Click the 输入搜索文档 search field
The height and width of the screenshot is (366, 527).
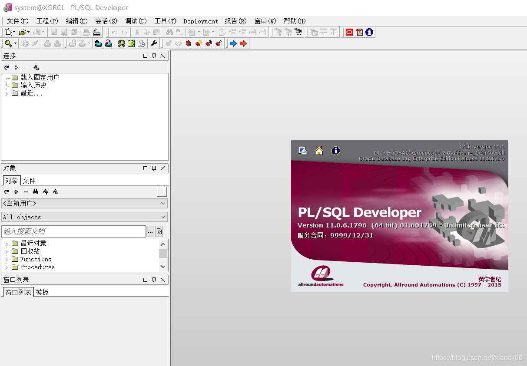pyautogui.click(x=73, y=231)
